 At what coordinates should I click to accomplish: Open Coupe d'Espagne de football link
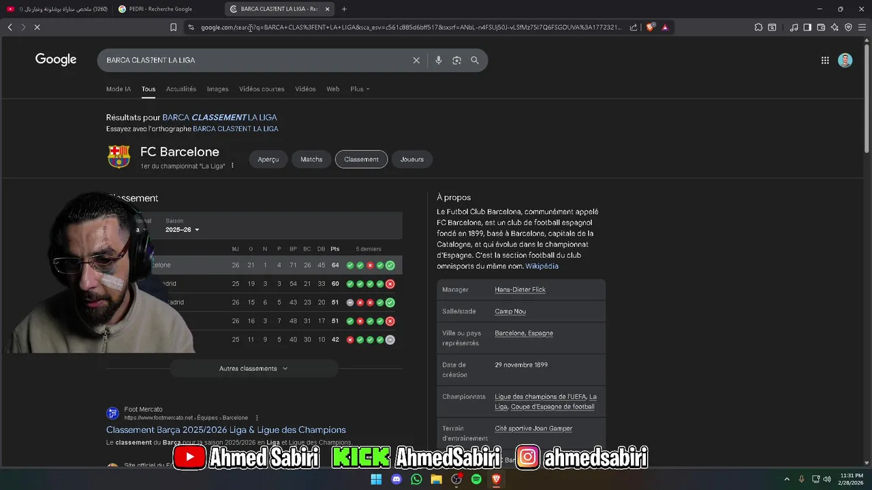pyautogui.click(x=552, y=407)
